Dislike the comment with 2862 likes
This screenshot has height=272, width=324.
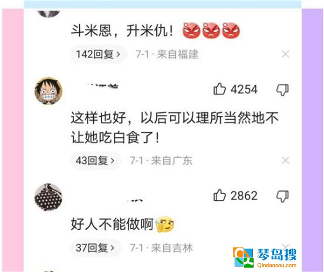[x=283, y=196]
